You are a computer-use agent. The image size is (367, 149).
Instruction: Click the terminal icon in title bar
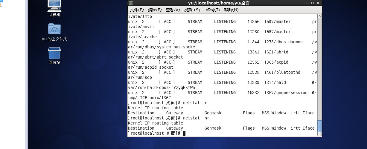[131, 3]
